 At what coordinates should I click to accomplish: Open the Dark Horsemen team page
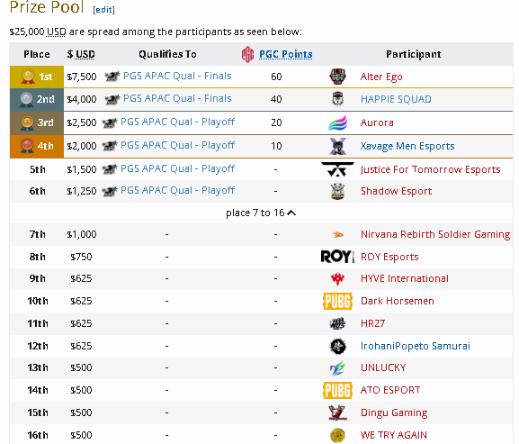398,301
